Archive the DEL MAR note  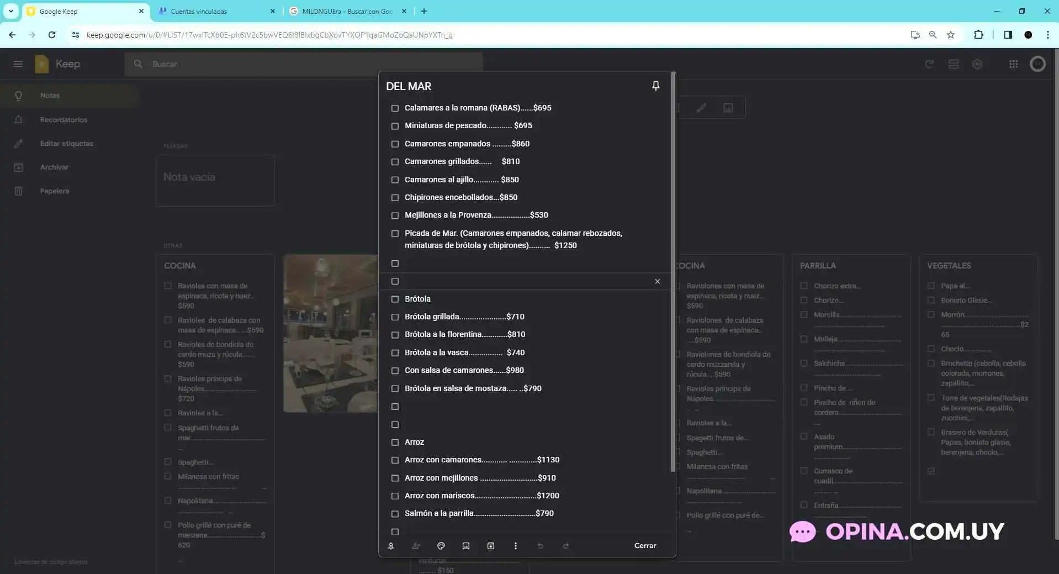(x=491, y=546)
